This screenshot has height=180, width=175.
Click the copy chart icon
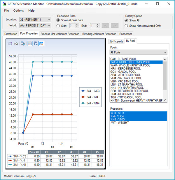tap(10, 44)
